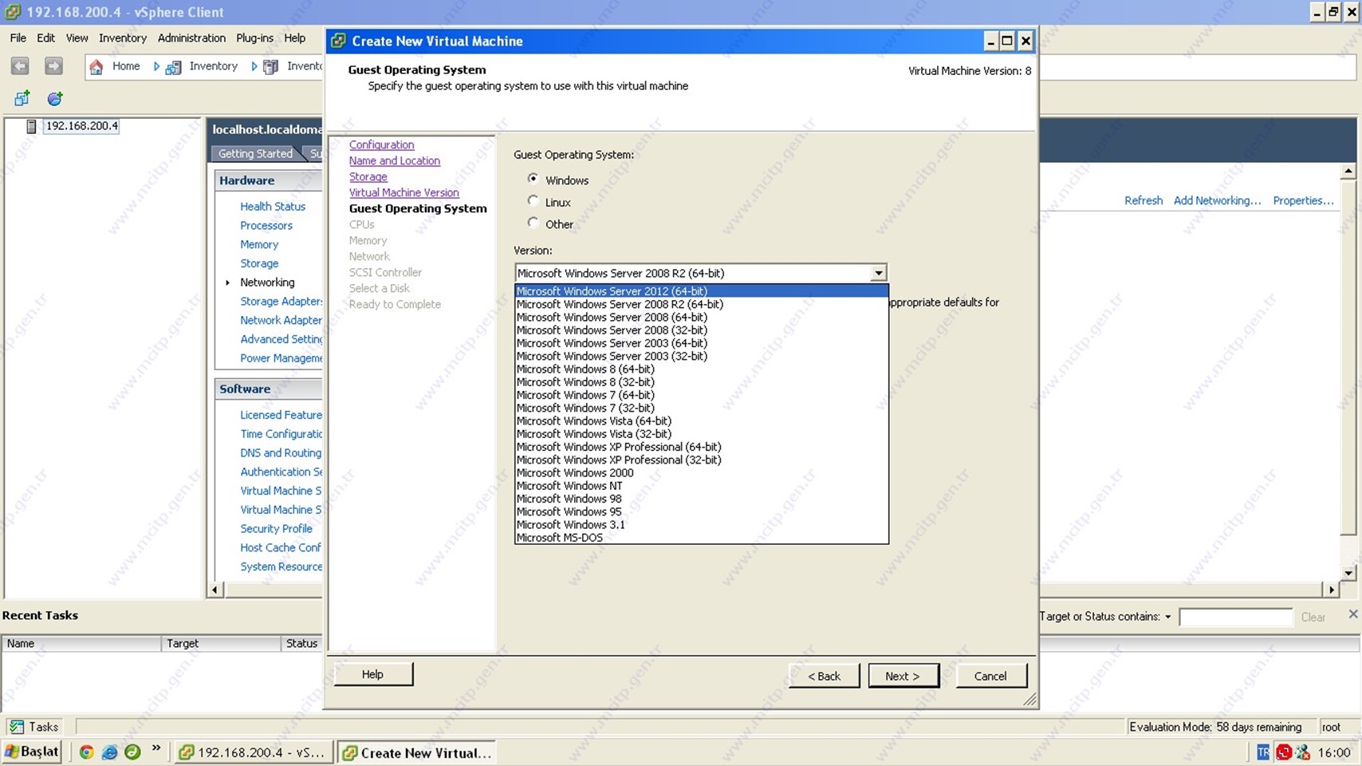Open Internet Explorer from quick launch
The height and width of the screenshot is (766, 1362).
pyautogui.click(x=109, y=752)
